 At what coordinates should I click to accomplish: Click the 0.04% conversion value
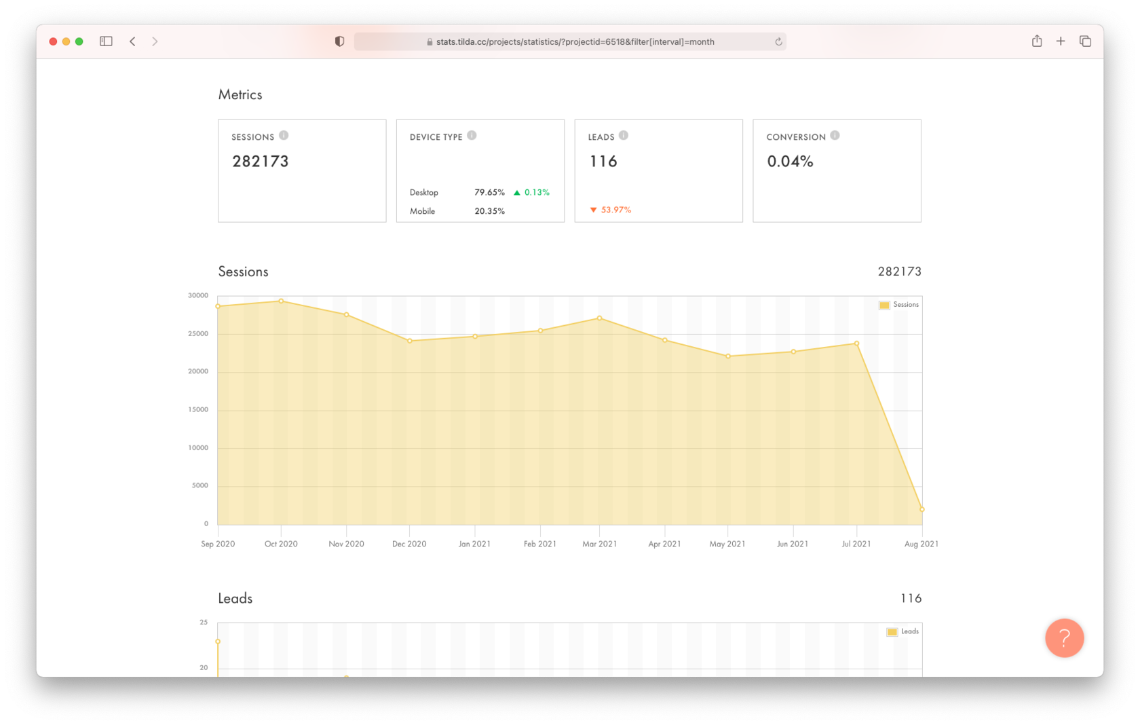point(790,162)
